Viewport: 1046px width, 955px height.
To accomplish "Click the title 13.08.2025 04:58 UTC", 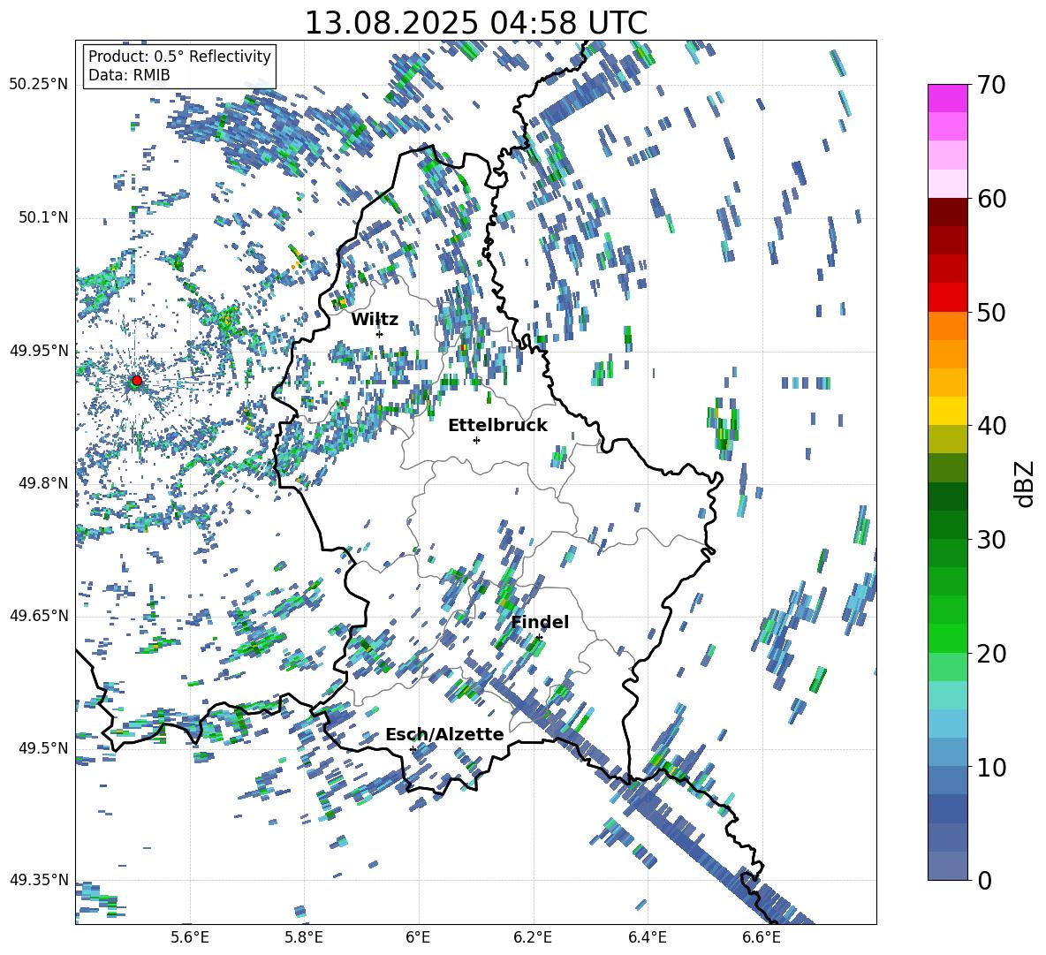I will [x=475, y=23].
